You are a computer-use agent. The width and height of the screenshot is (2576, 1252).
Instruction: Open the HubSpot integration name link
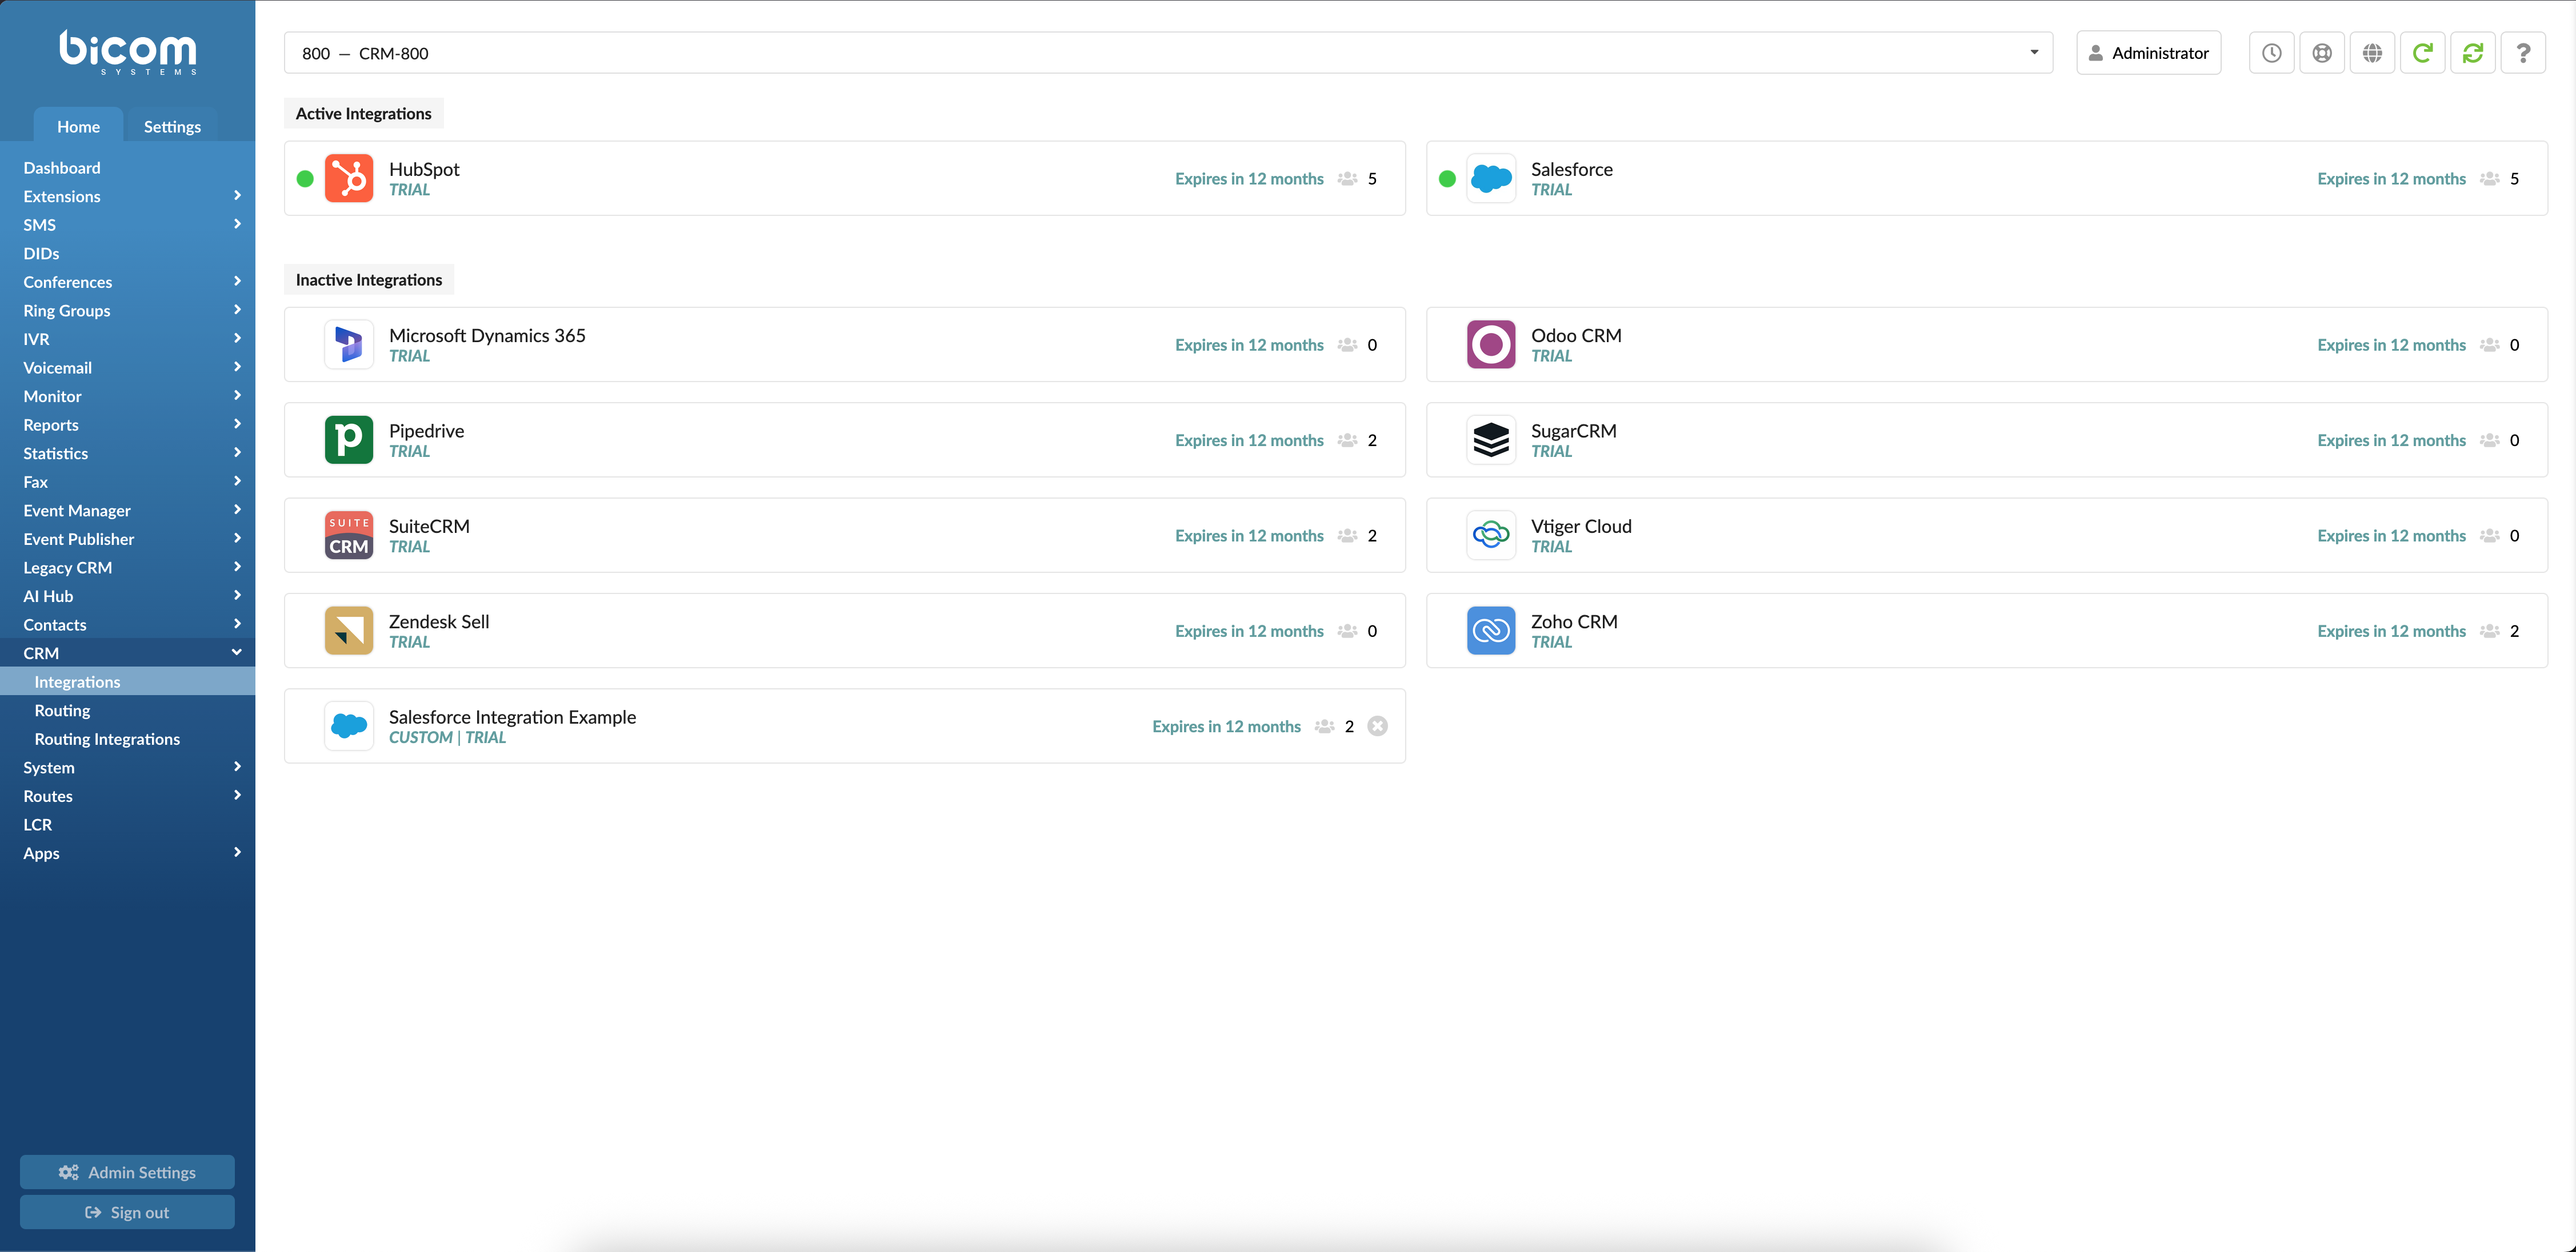pyautogui.click(x=424, y=169)
